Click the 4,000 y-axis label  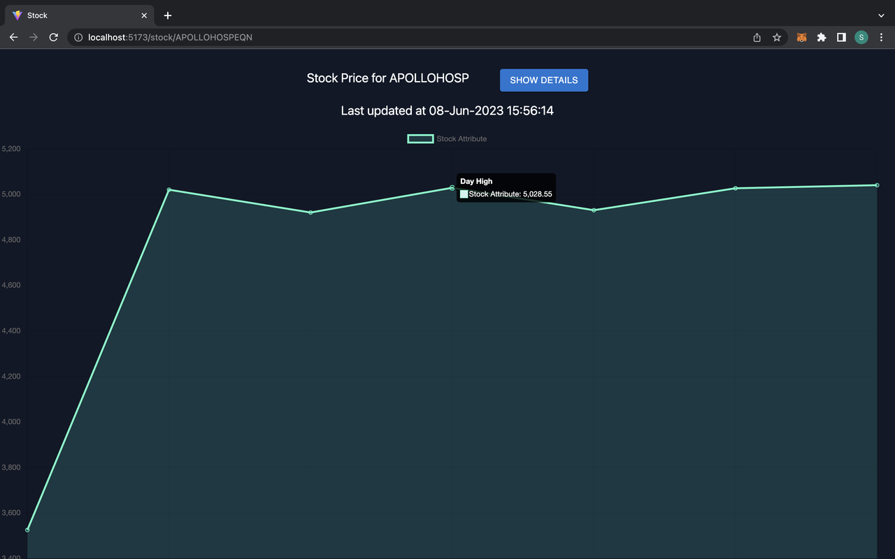[11, 422]
